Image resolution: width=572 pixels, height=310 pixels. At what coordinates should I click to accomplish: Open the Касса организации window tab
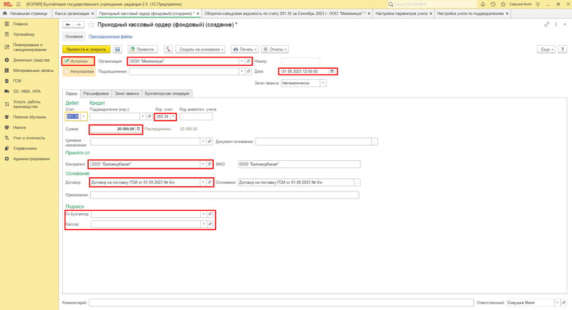72,14
